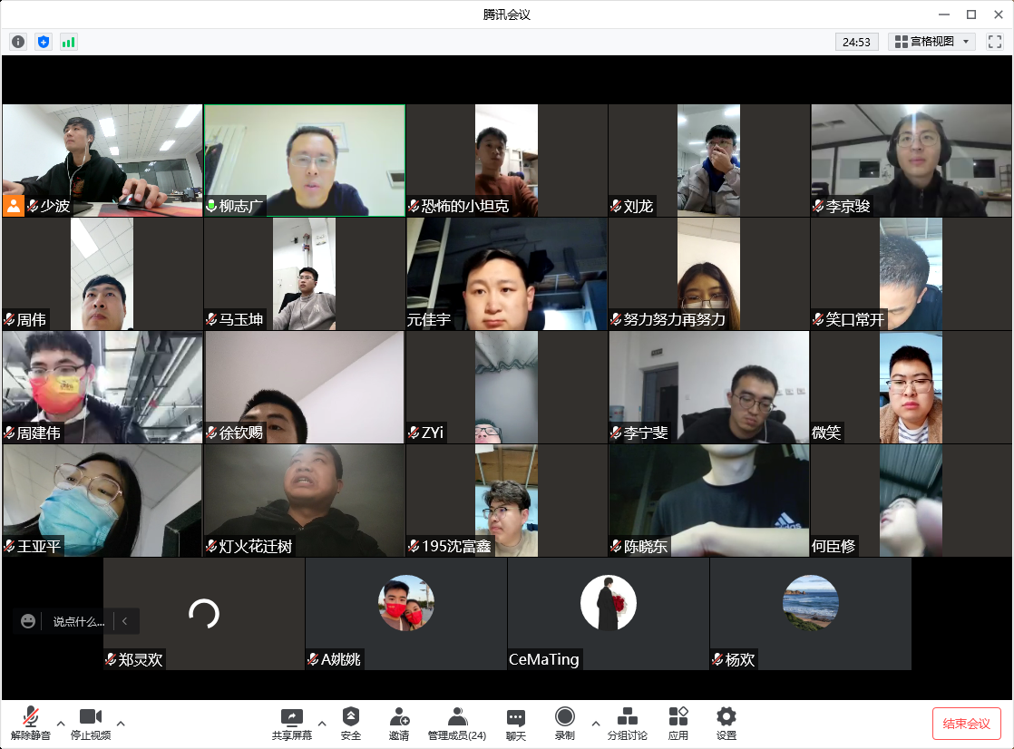Enter fullscreen mode using the top-right icon
The height and width of the screenshot is (749, 1014).
coord(995,42)
